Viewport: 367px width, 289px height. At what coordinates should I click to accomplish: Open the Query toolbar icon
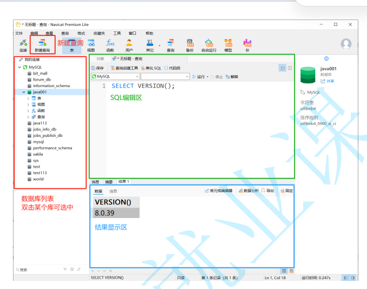(x=171, y=45)
